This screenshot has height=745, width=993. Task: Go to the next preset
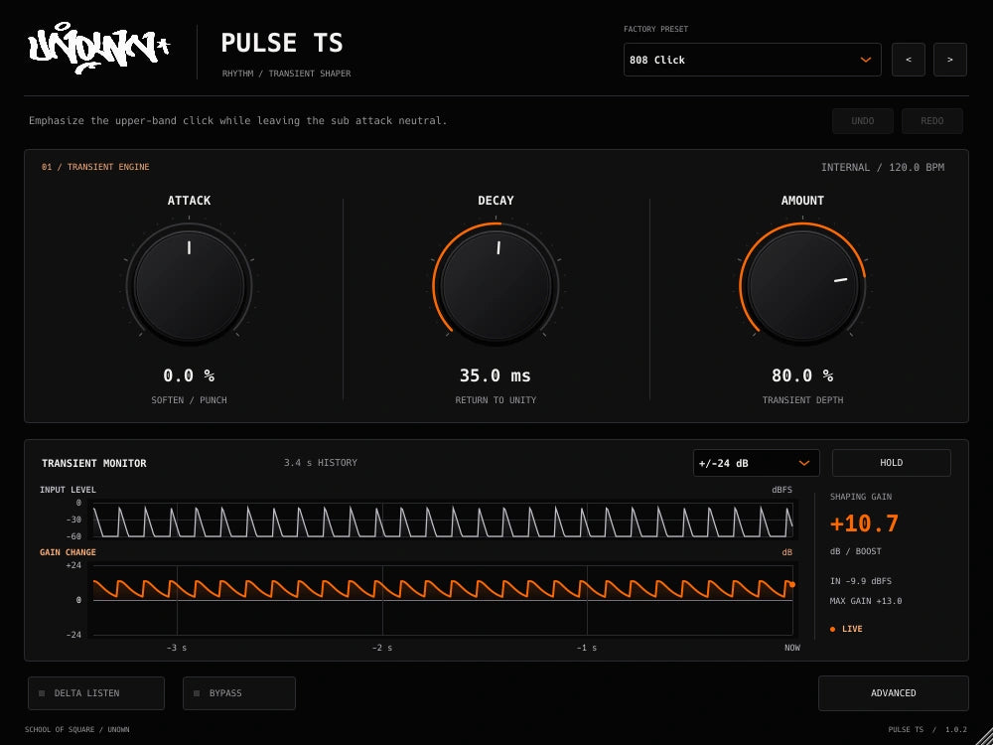950,60
